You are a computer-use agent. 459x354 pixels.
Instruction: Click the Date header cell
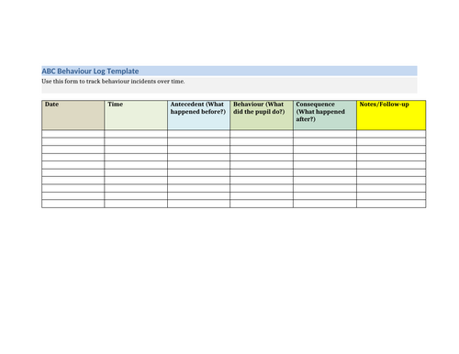[73, 116]
